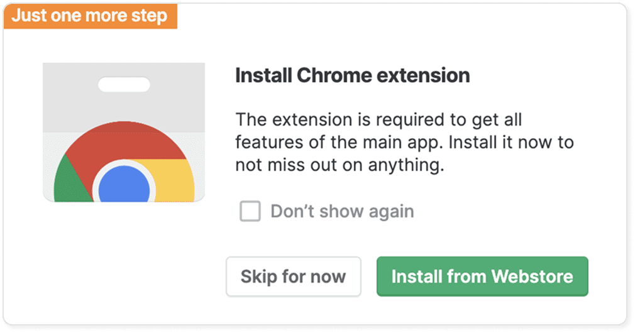This screenshot has width=635, height=333.
Task: Click the blue center of the Chrome logo
Action: click(x=123, y=187)
